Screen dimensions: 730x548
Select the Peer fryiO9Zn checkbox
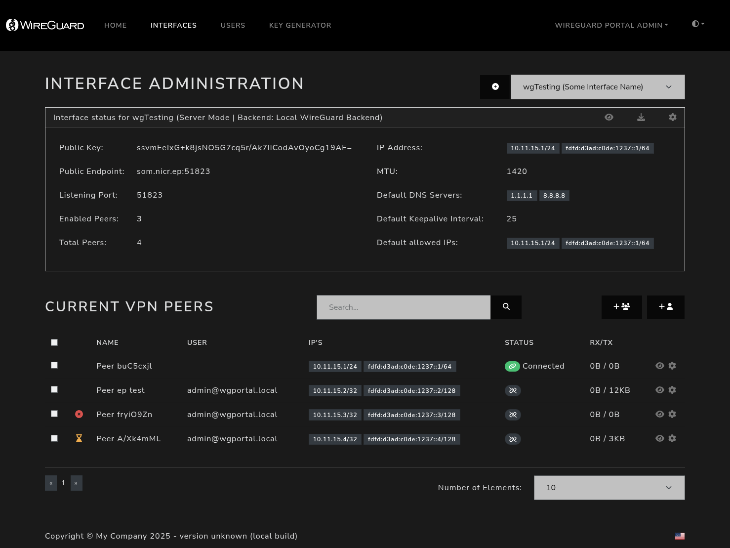click(x=54, y=414)
